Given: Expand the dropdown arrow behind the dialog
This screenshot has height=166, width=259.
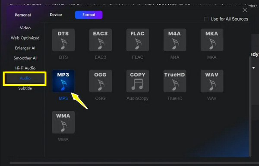Looking at the screenshot, I should [x=253, y=68].
